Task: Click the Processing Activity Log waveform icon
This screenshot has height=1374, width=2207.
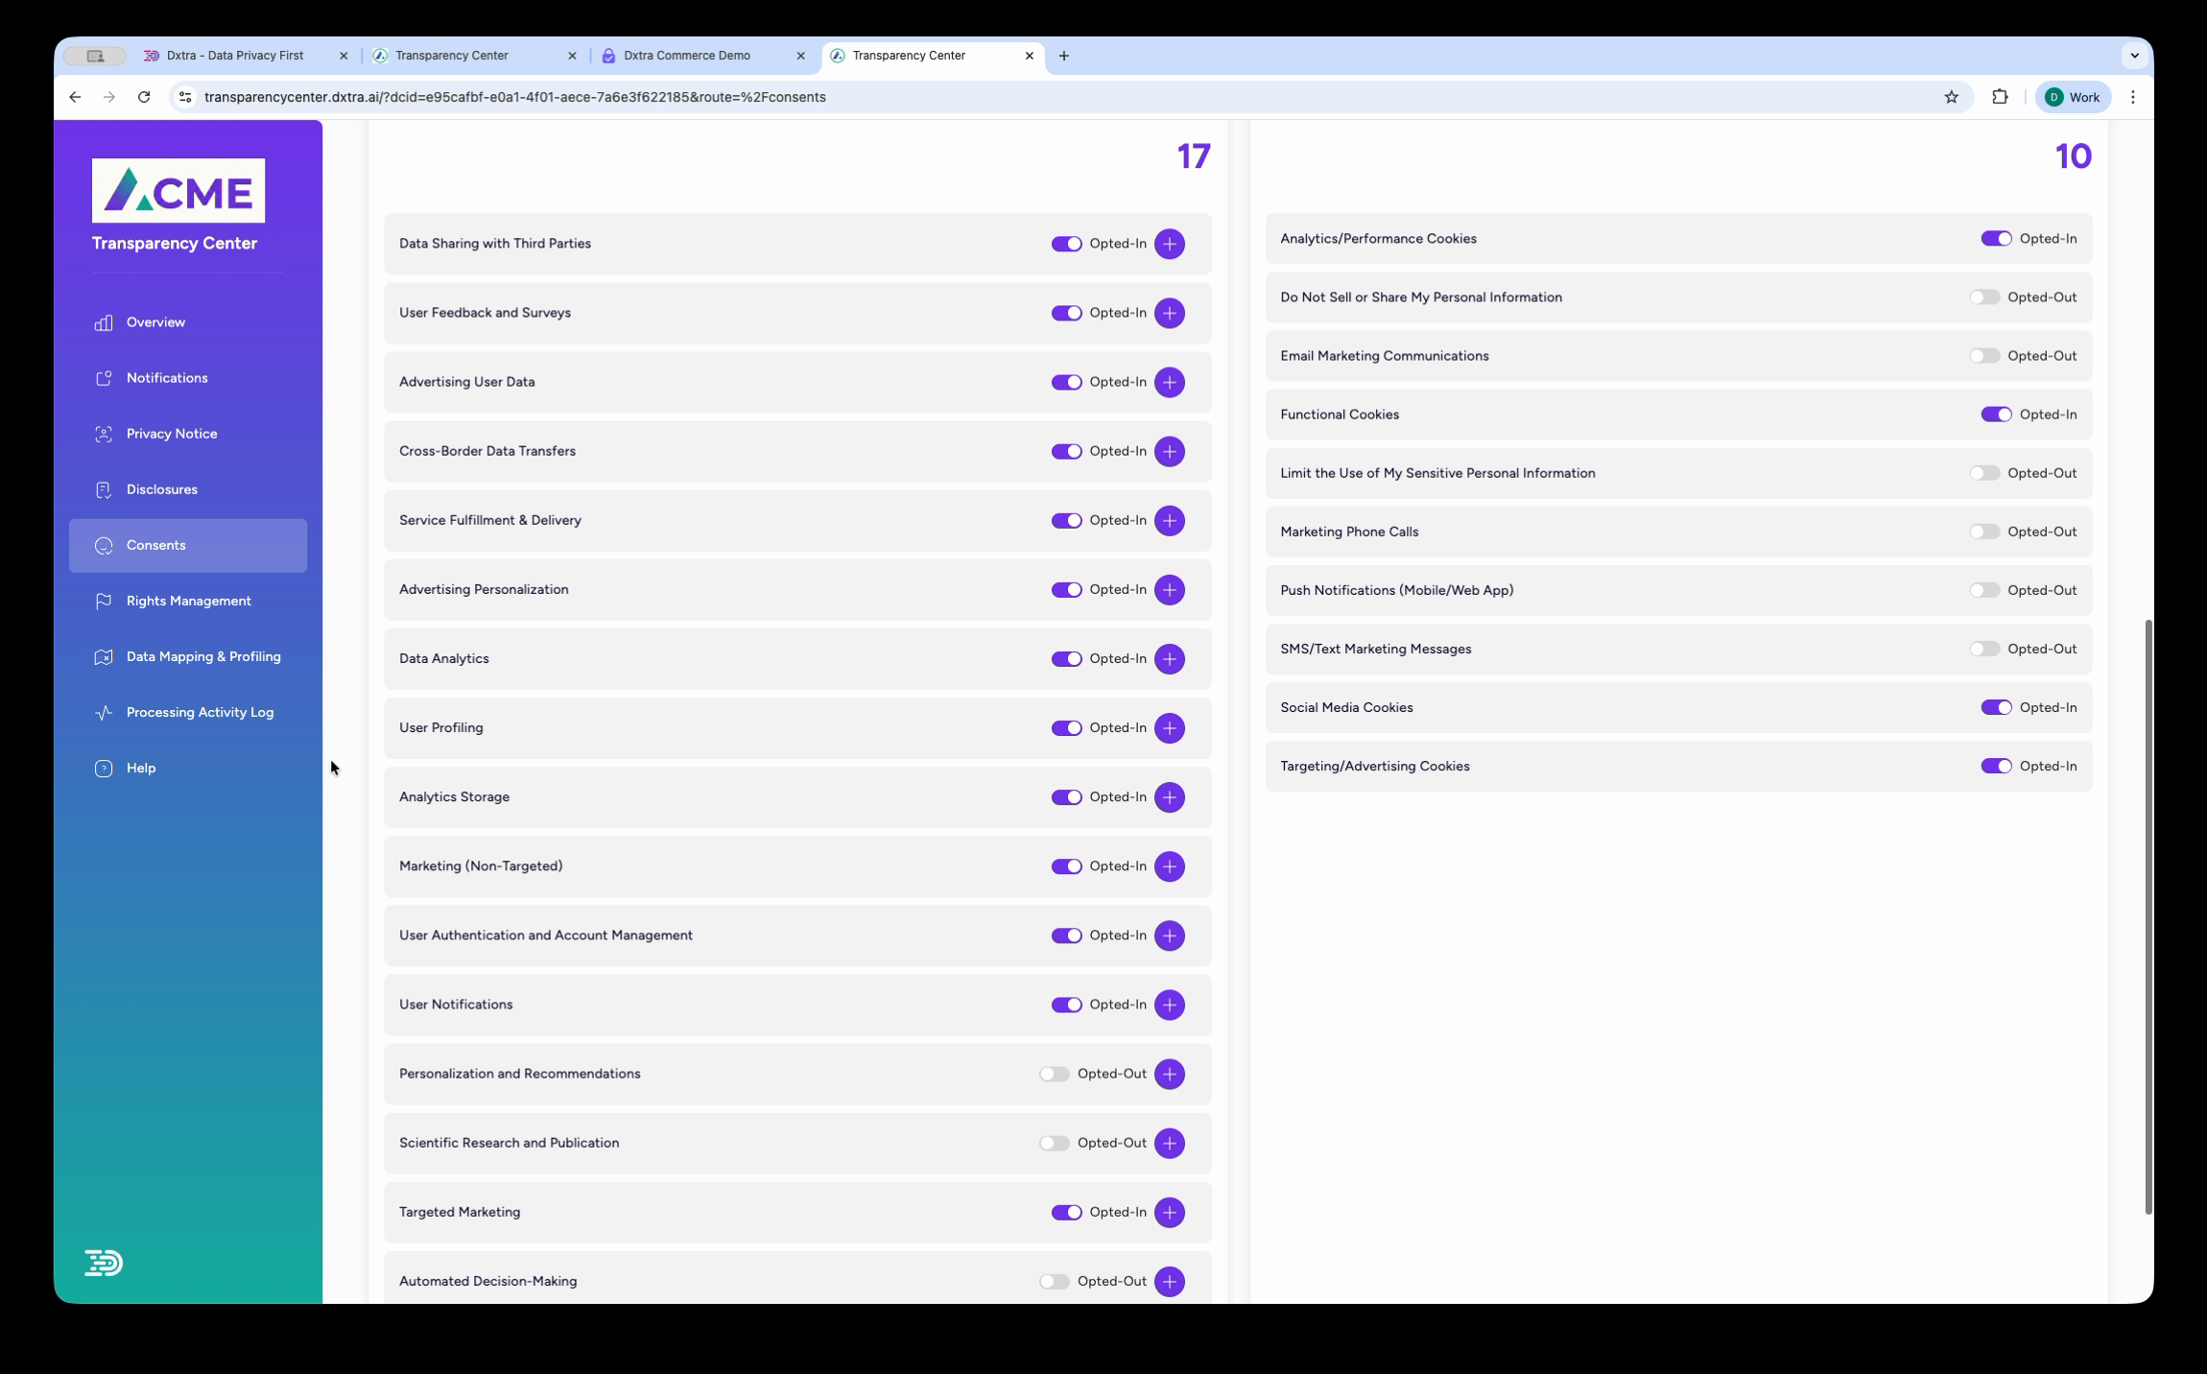Action: (x=104, y=712)
